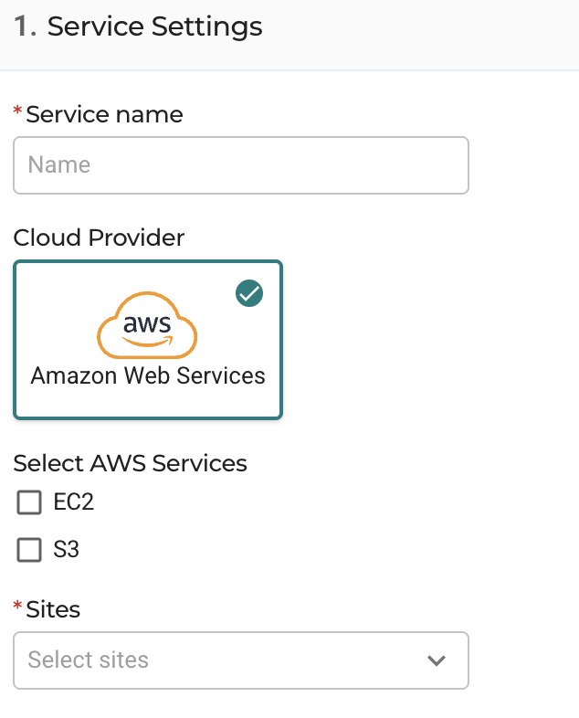Click the chevron arrow in Sites field
This screenshot has width=579, height=718.
437,660
